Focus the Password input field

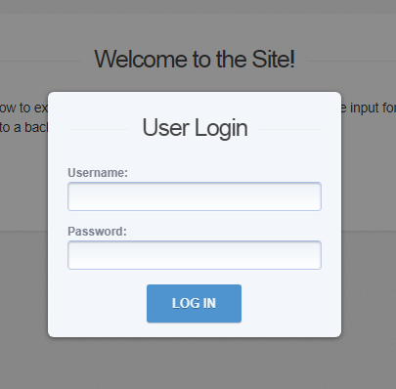coord(195,255)
